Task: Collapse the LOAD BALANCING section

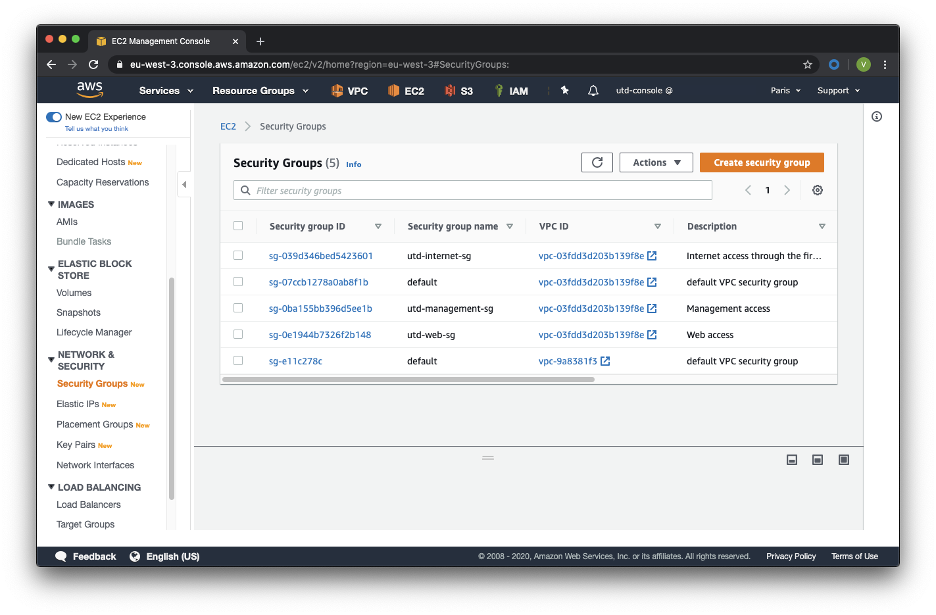Action: coord(51,487)
